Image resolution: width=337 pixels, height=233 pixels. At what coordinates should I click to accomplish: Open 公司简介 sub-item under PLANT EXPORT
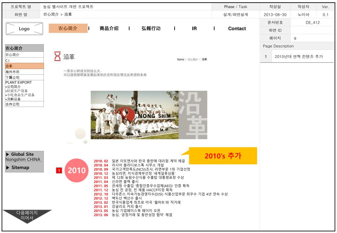coord(13,87)
